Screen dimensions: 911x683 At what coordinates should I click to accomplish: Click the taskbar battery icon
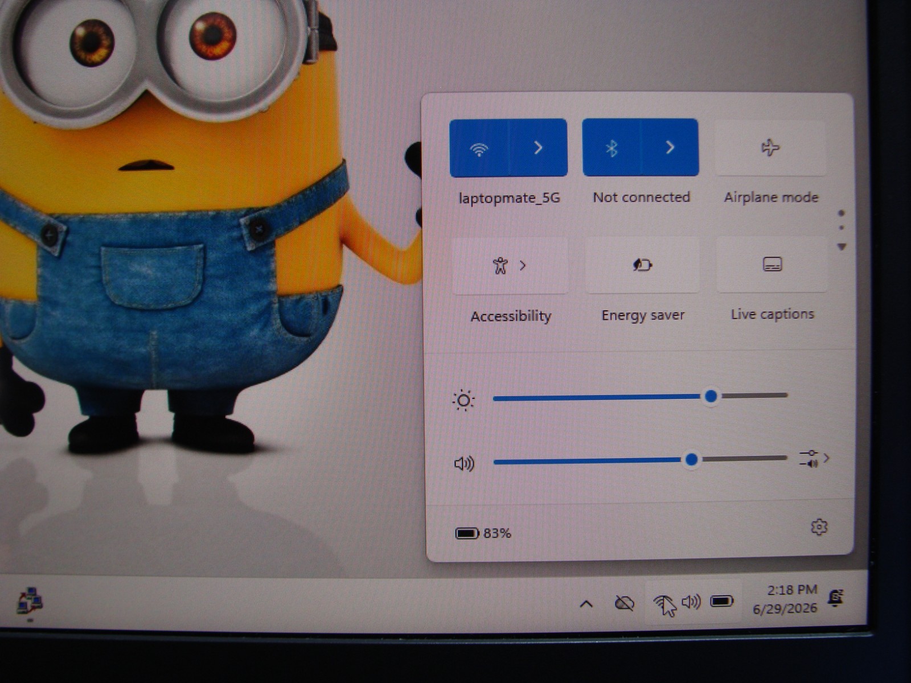(x=722, y=601)
